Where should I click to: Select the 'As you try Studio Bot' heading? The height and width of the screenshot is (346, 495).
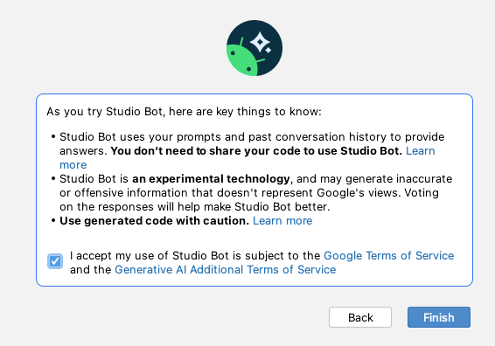(x=184, y=112)
